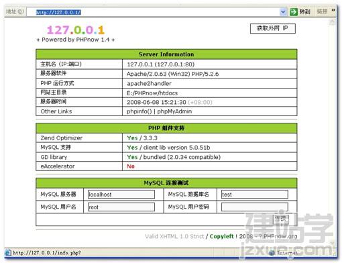The image size is (342, 263).
Task: Click the page icon in status bar
Action: click(x=7, y=253)
